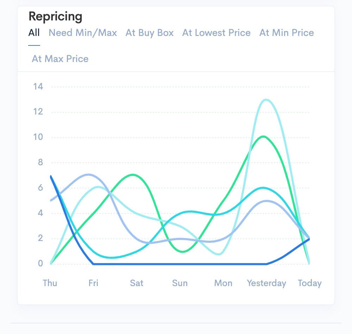Viewport: 352px width, 334px height.
Task: Click the Today label on the chart
Action: (x=310, y=283)
